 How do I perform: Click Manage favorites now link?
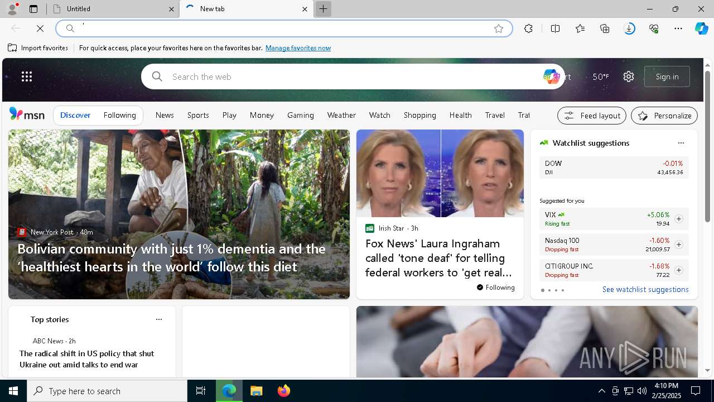click(x=298, y=48)
